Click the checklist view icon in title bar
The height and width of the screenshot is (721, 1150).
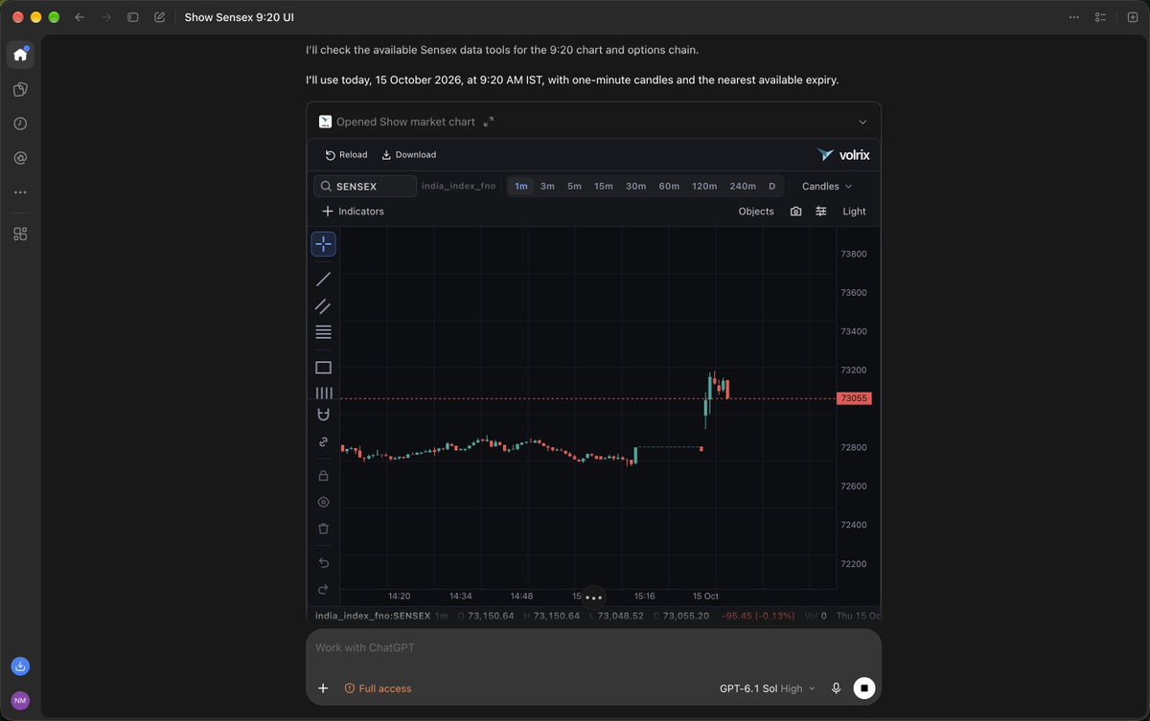[x=1101, y=17]
